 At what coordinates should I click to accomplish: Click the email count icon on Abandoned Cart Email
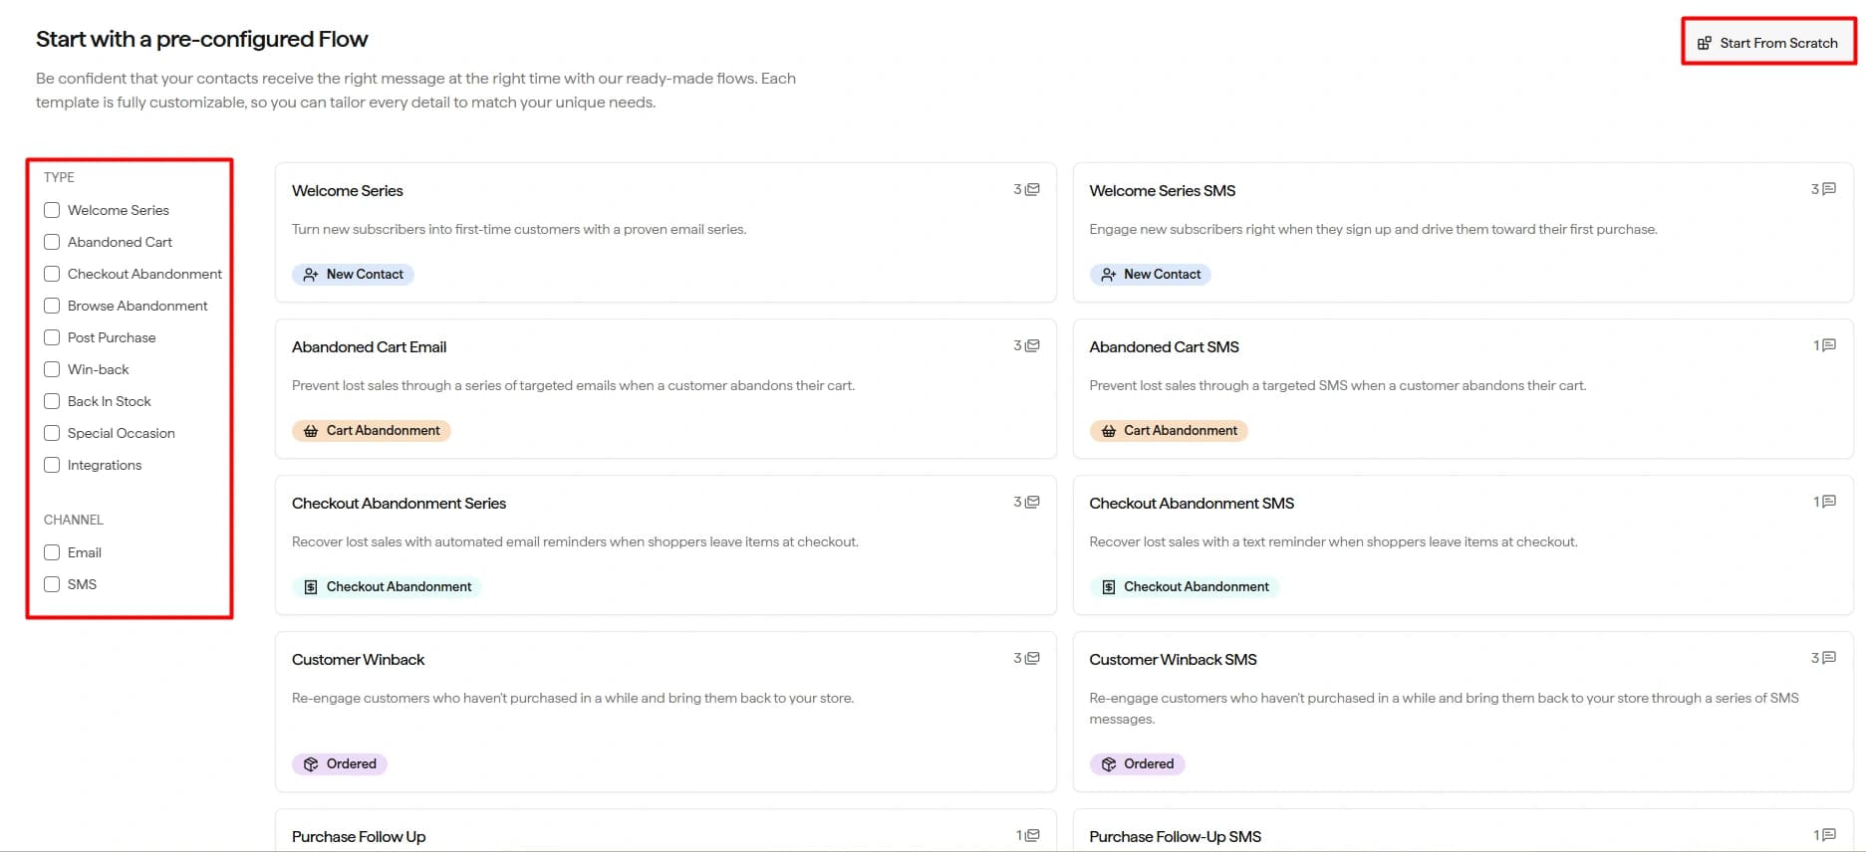1033,345
